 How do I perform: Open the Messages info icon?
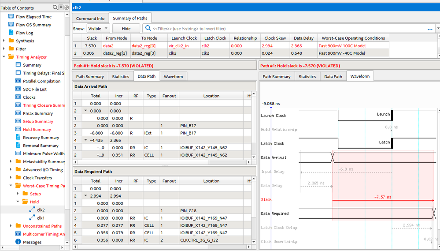18,242
